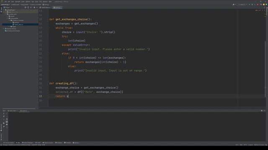268x150 pixels.
Task: Switch to the first editor tab
Action: (x=45, y=7)
